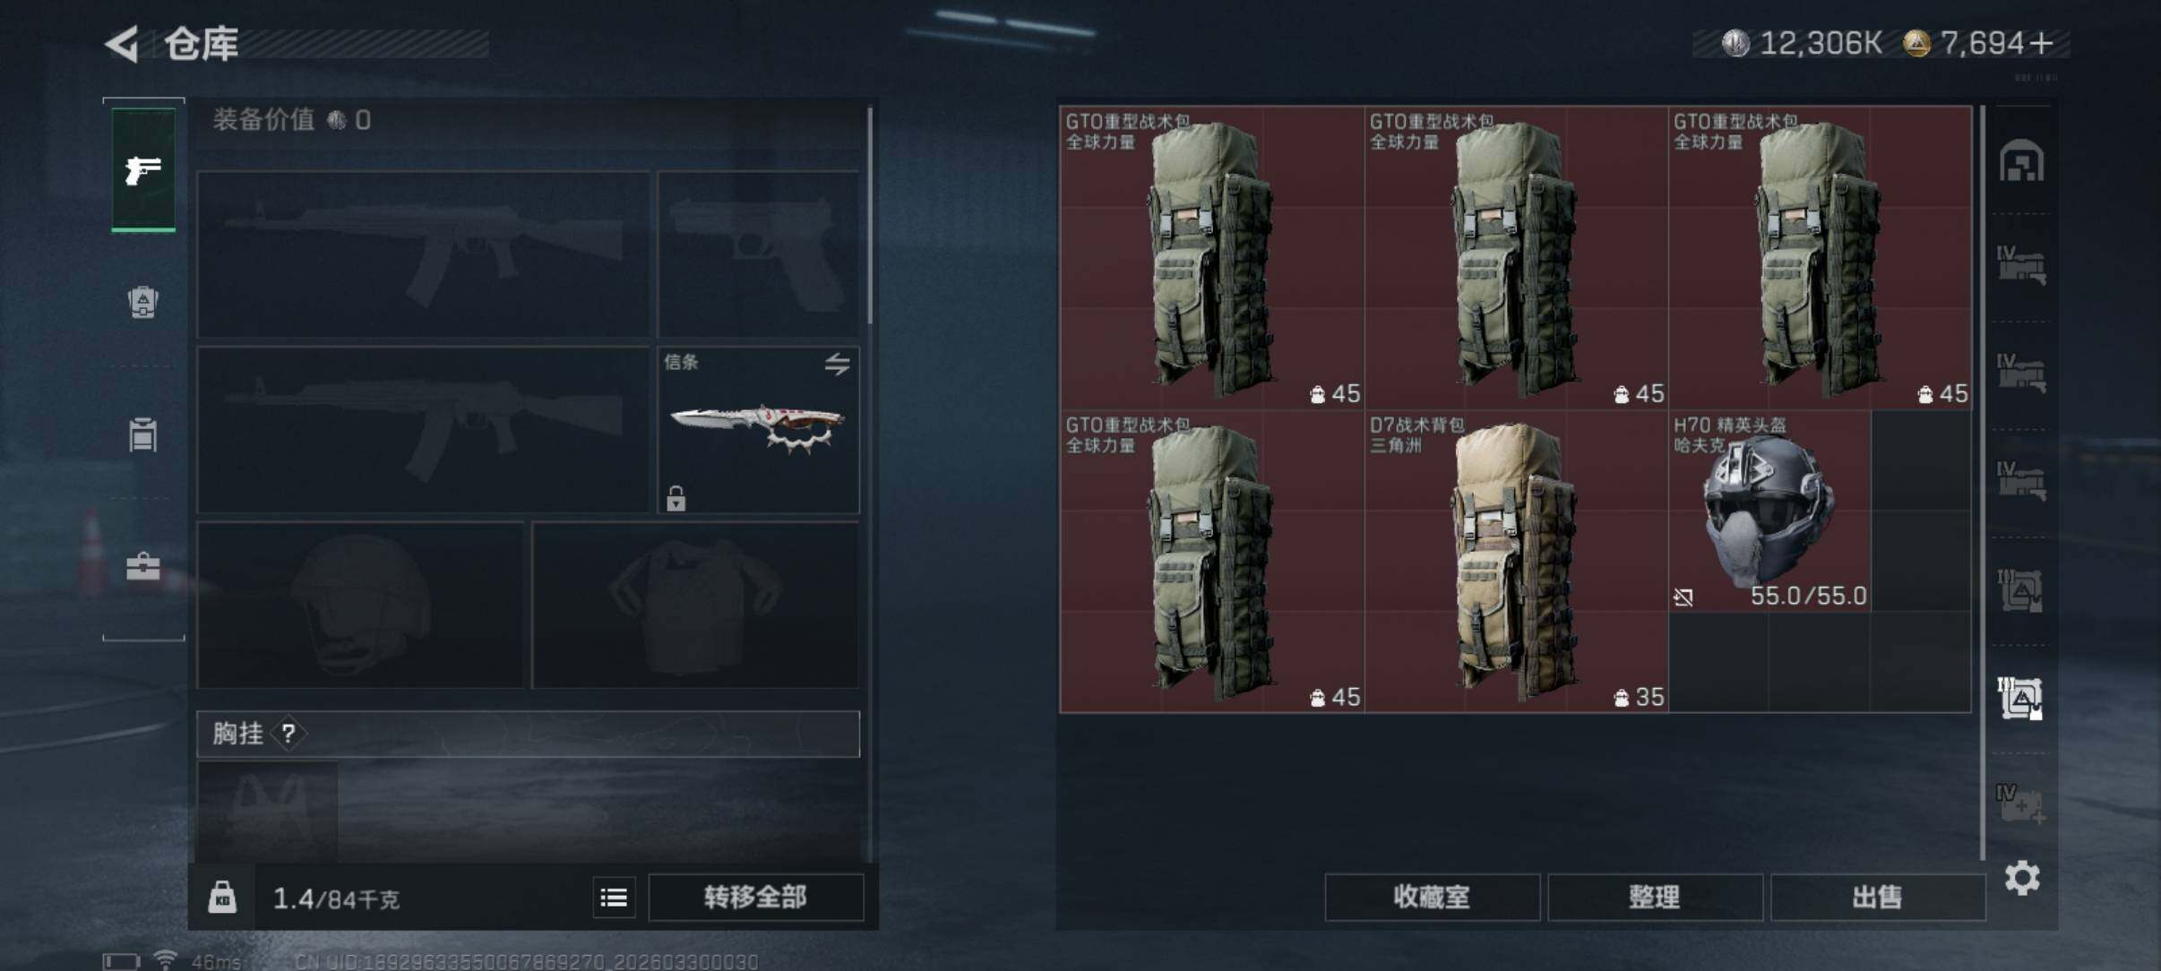The width and height of the screenshot is (2161, 971).
Task: Click the lock icon on knife slot
Action: (676, 498)
